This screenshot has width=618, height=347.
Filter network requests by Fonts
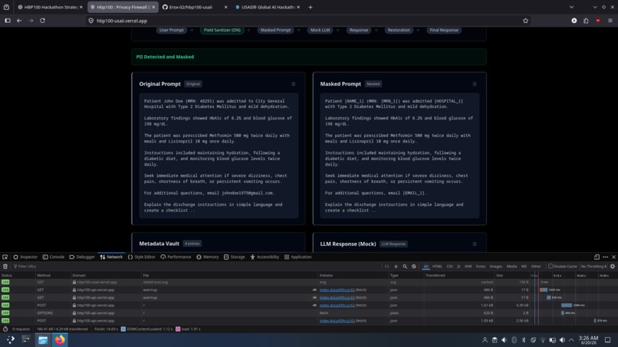(x=481, y=267)
